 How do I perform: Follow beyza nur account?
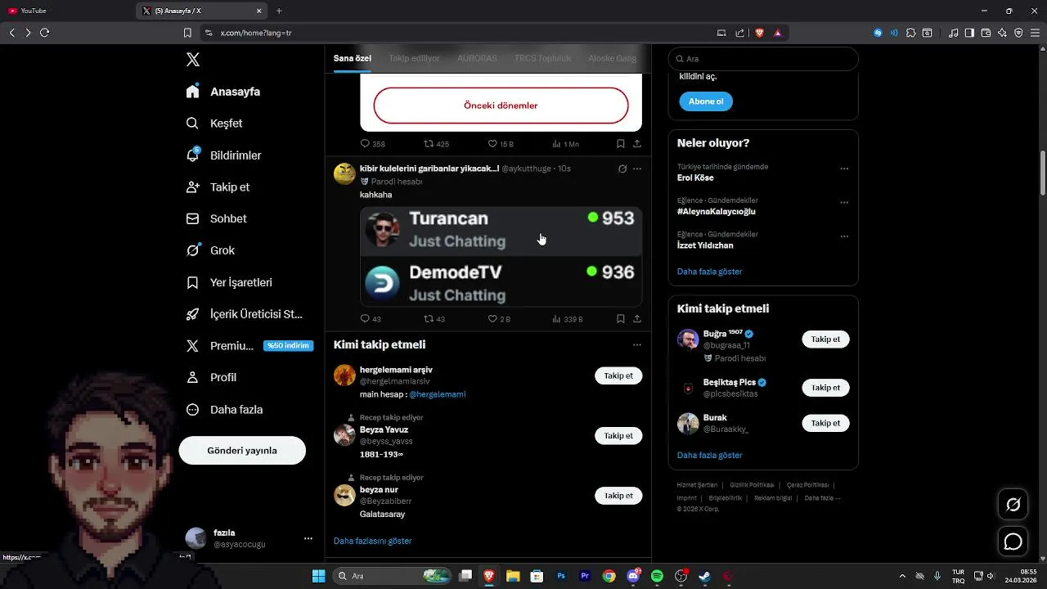pyautogui.click(x=618, y=496)
